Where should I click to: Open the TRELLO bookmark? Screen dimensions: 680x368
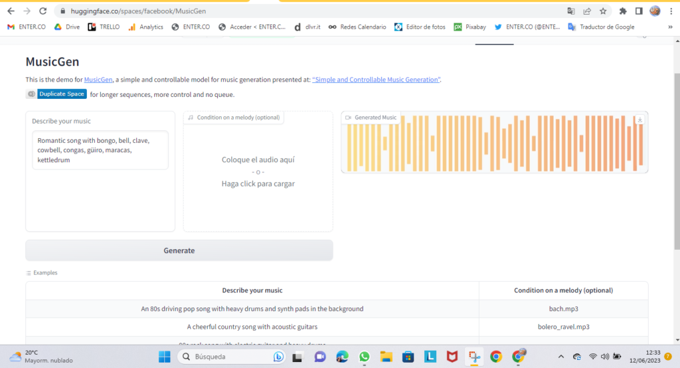click(104, 27)
